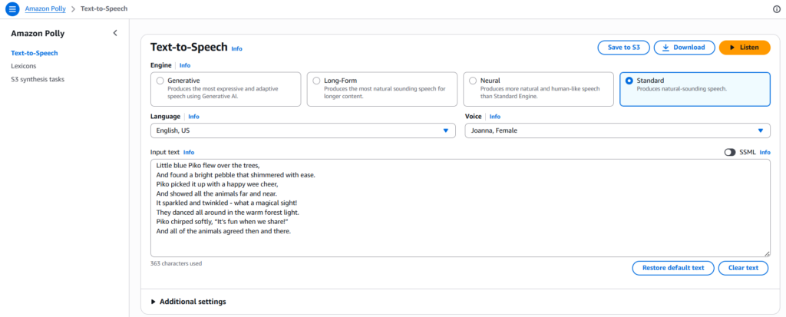Toggle the SSML switch on
This screenshot has height=317, width=786.
click(729, 152)
